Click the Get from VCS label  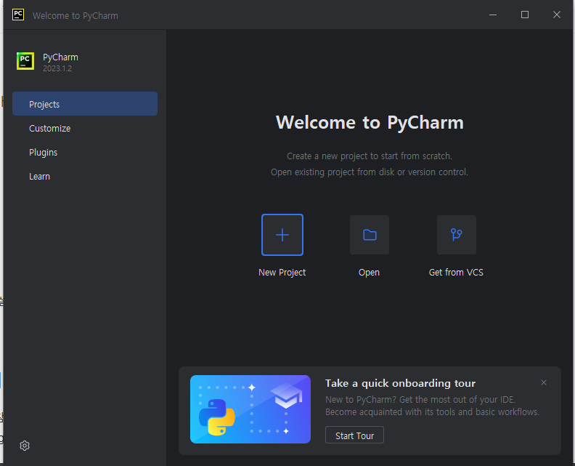[456, 272]
